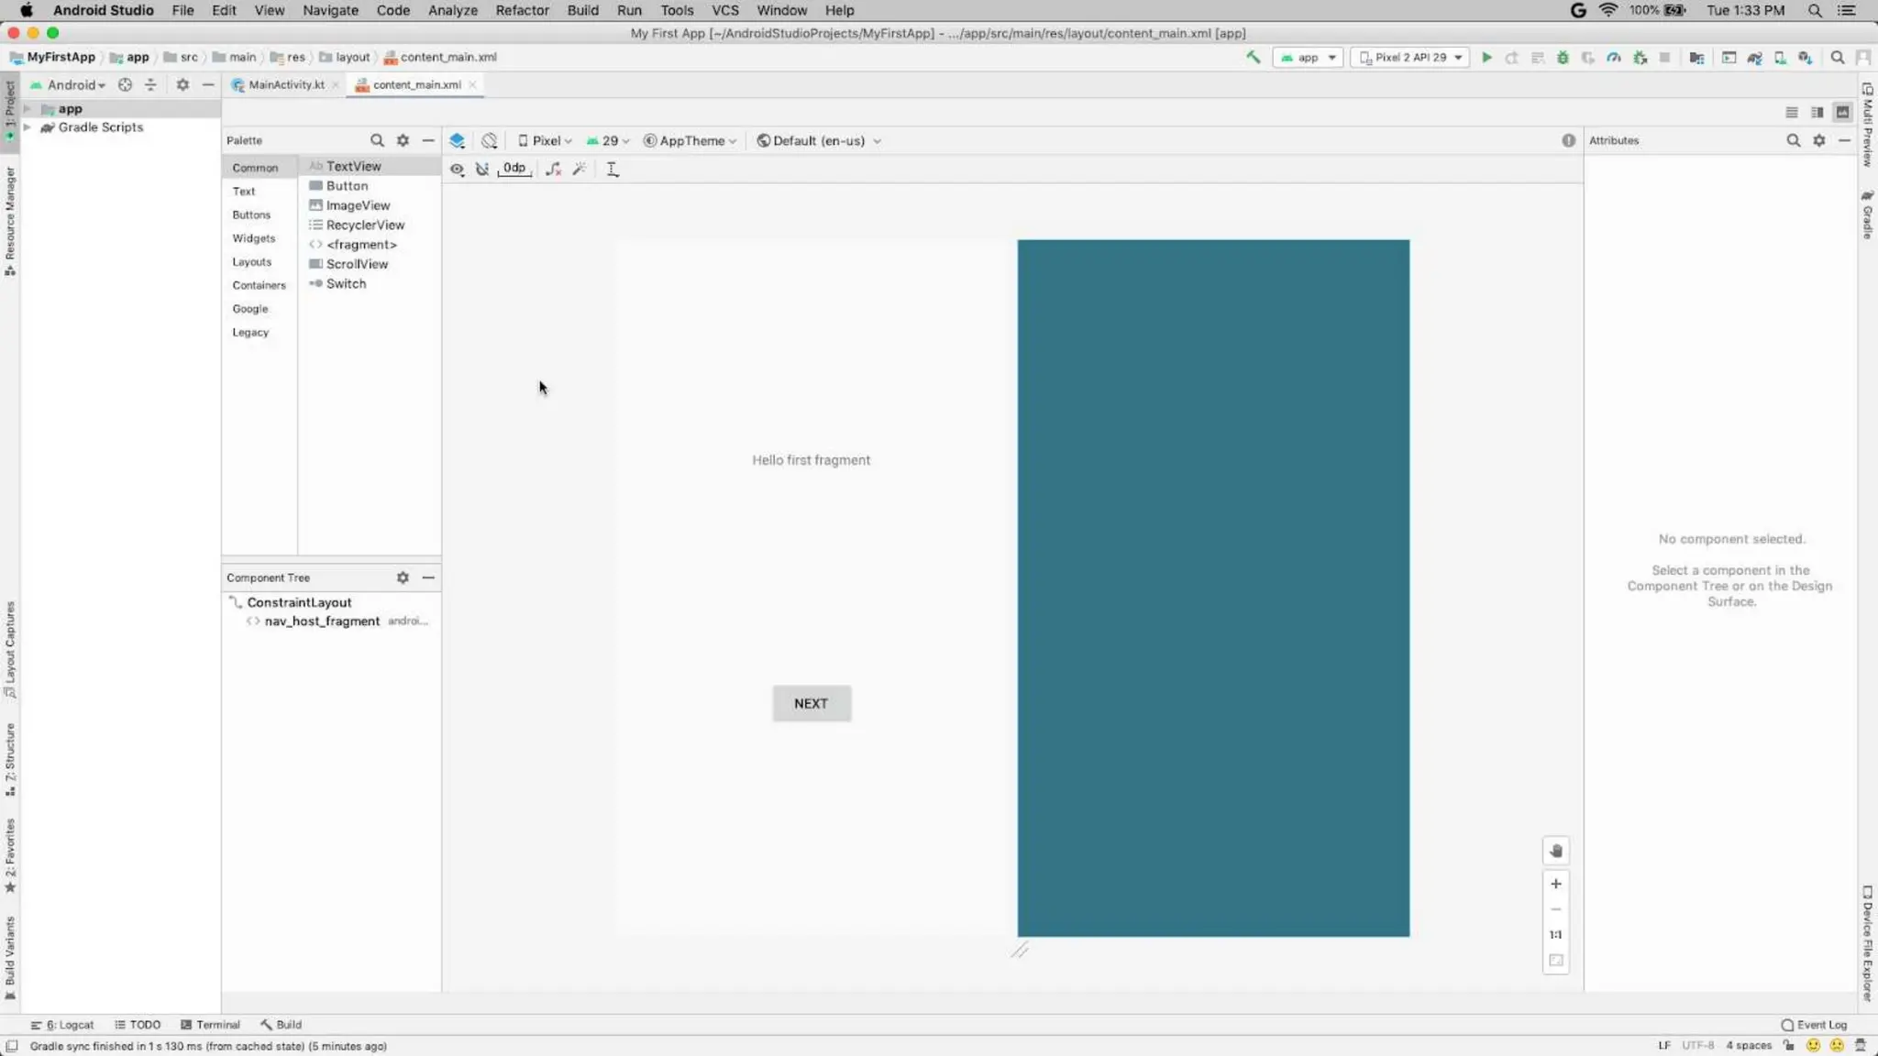Click the Infer Constraints magic wand icon
This screenshot has width=1878, height=1056.
coord(579,169)
